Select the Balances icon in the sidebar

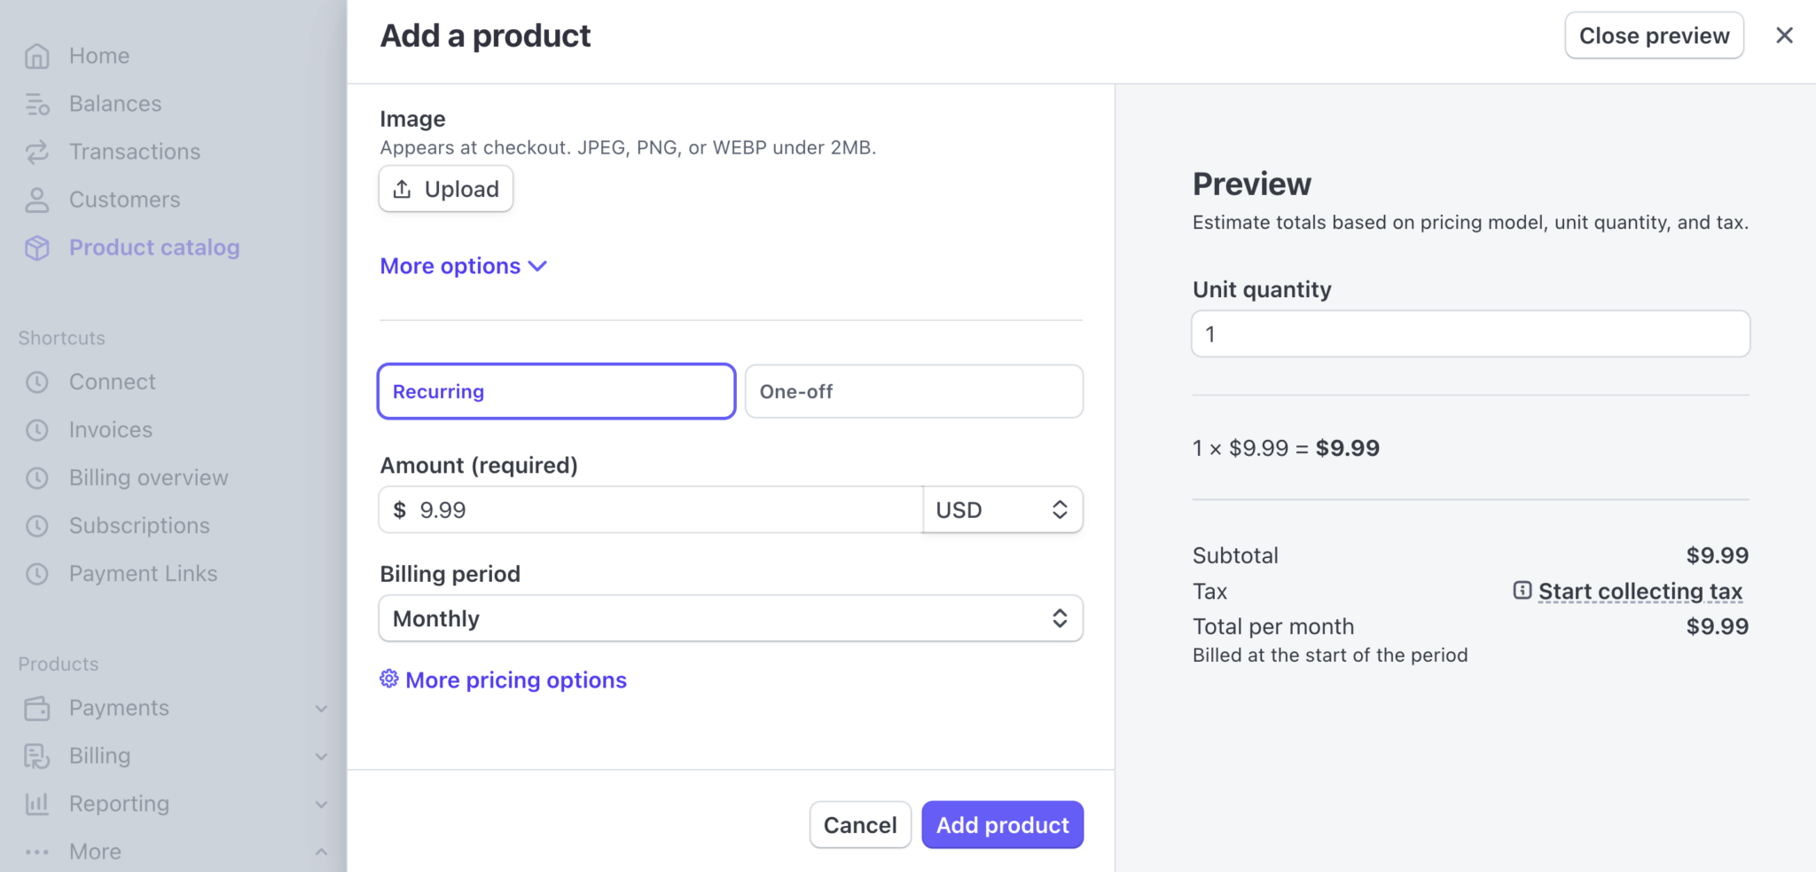point(36,103)
